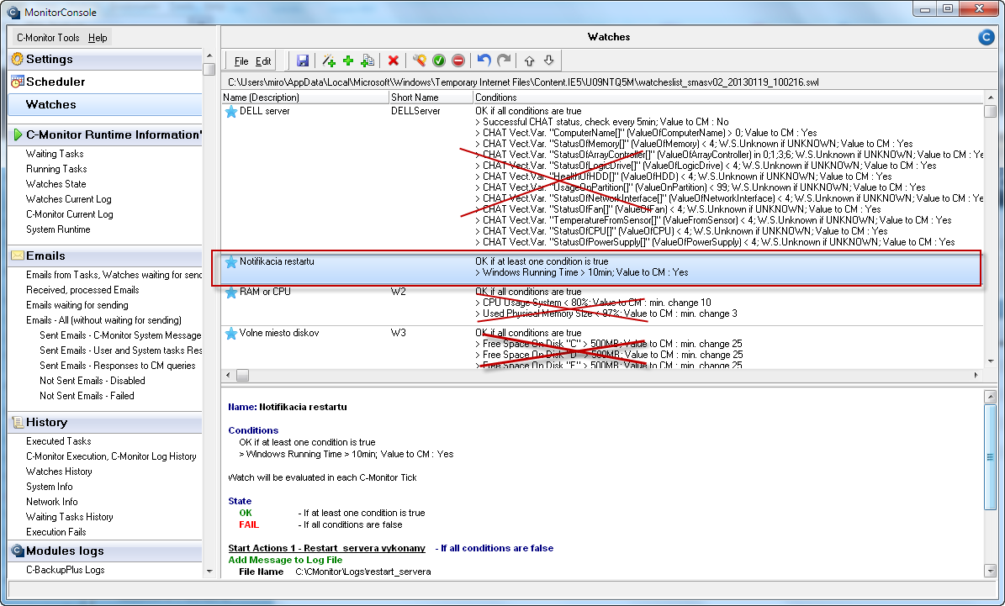The image size is (1005, 606).
Task: Click green play icon of Runtime Information
Action: (18, 134)
